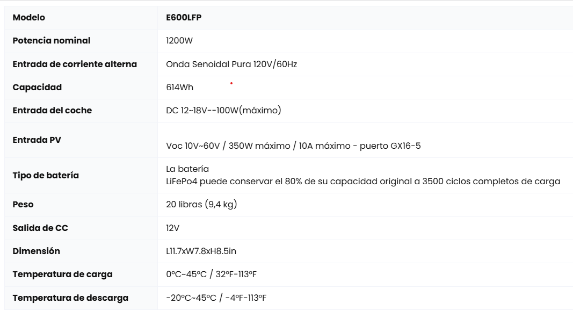Click the "Tipo de batería" label

click(x=46, y=176)
